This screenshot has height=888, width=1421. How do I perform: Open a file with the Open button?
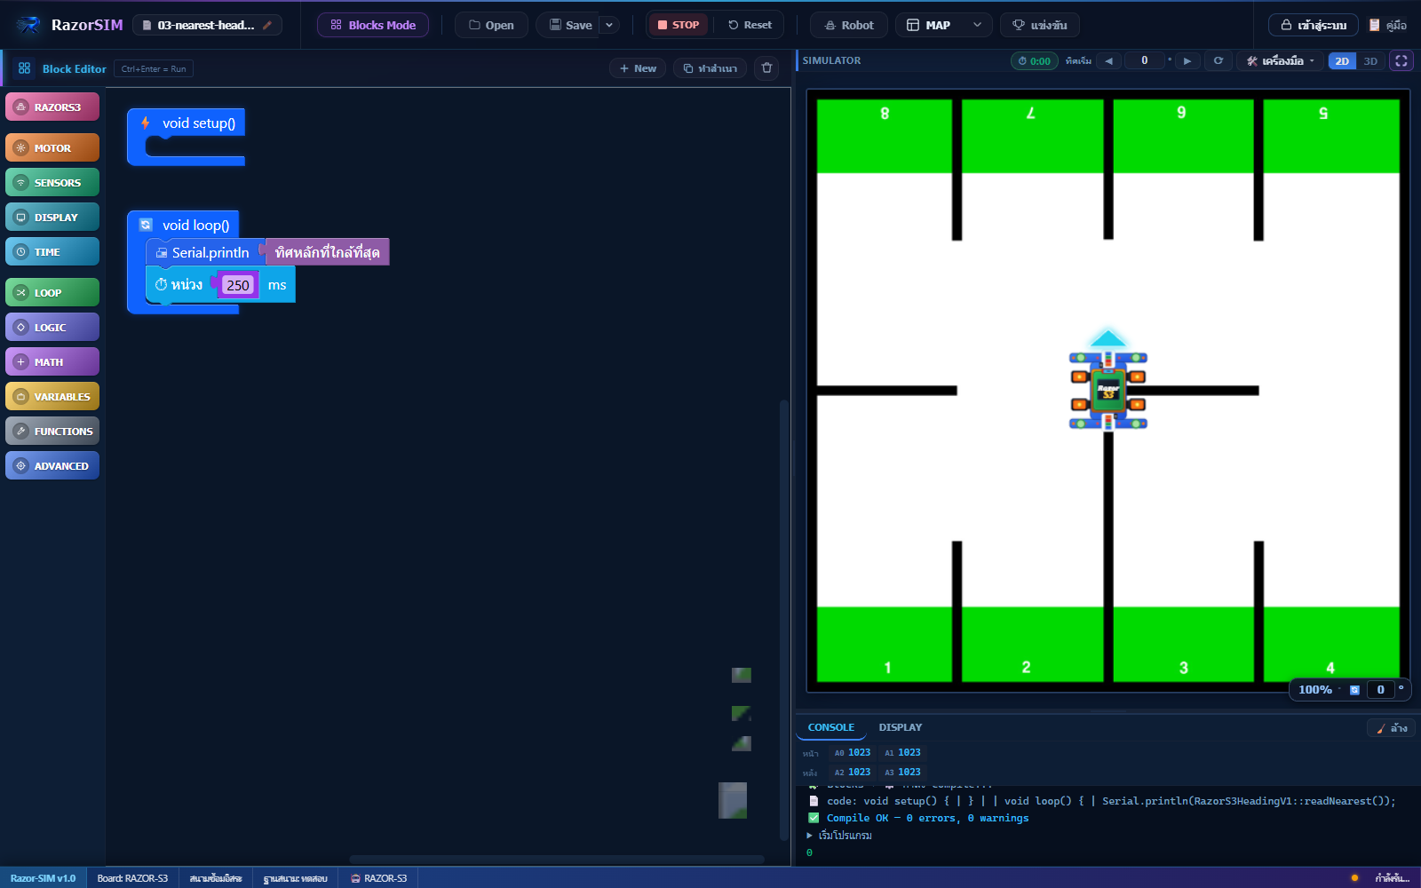[x=491, y=25]
